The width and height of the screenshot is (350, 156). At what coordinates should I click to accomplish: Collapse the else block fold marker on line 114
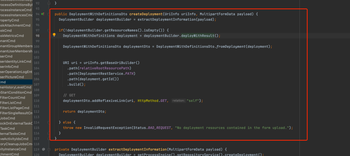click(49, 122)
